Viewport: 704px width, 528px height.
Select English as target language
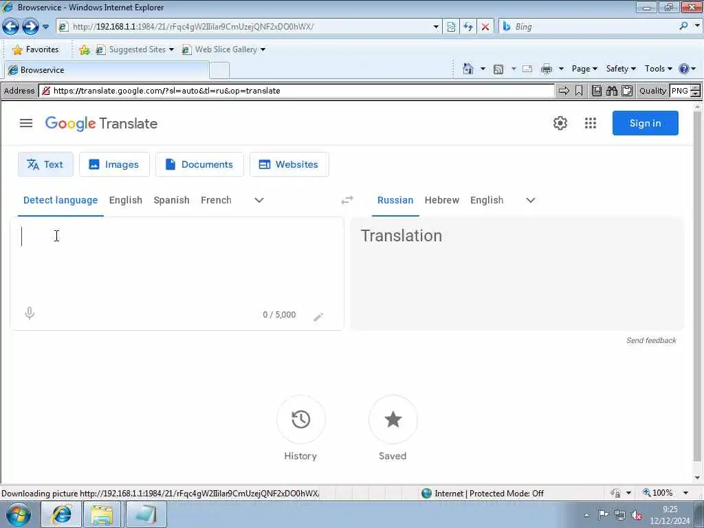click(487, 200)
